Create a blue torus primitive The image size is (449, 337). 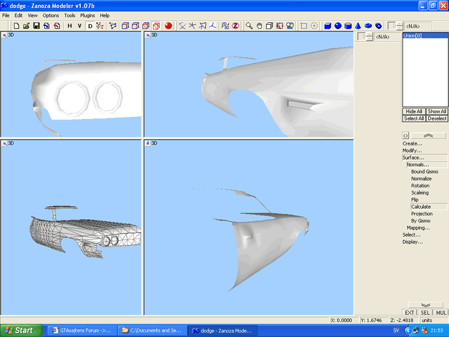[x=368, y=26]
